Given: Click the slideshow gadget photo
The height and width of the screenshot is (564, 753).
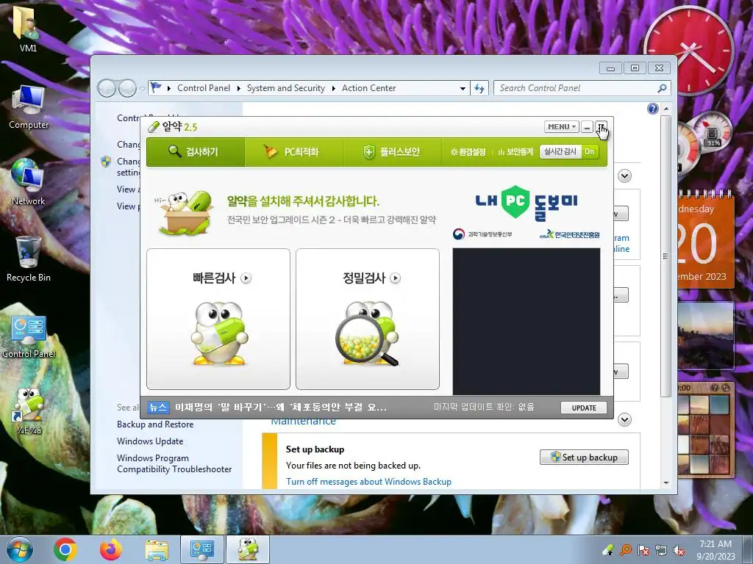Looking at the screenshot, I should click(x=705, y=336).
